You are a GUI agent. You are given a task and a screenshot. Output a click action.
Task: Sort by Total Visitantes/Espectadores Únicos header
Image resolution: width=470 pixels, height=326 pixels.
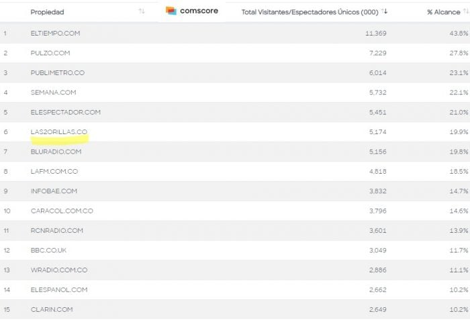click(310, 12)
